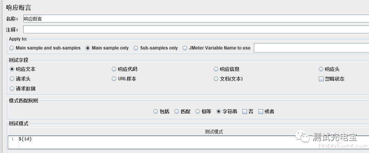Image resolution: width=369 pixels, height=153 pixels.
Task: Enable the 或者 checkbox
Action: pos(266,112)
